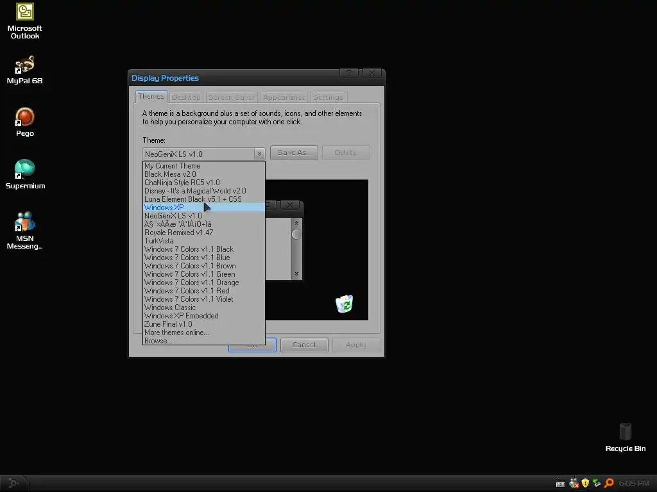Switch to the Desktop tab
Viewport: 657px width, 492px height.
click(186, 97)
